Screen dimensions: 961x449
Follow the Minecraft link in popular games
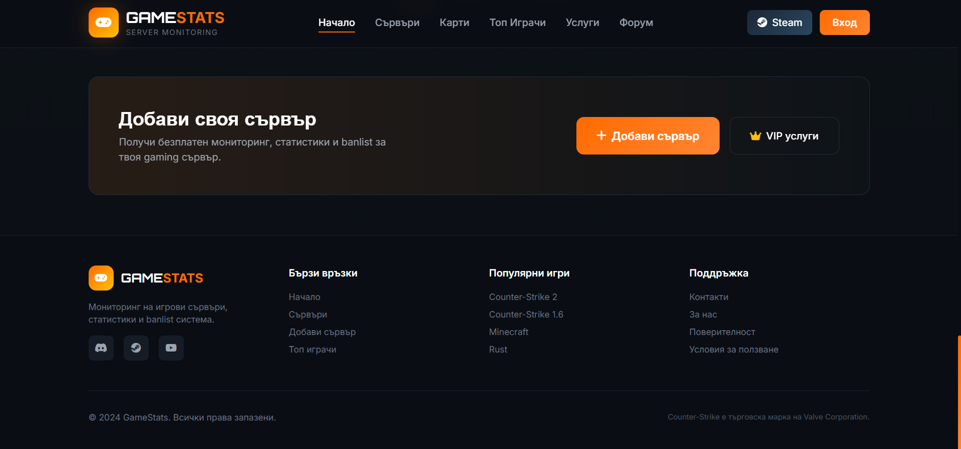[508, 332]
